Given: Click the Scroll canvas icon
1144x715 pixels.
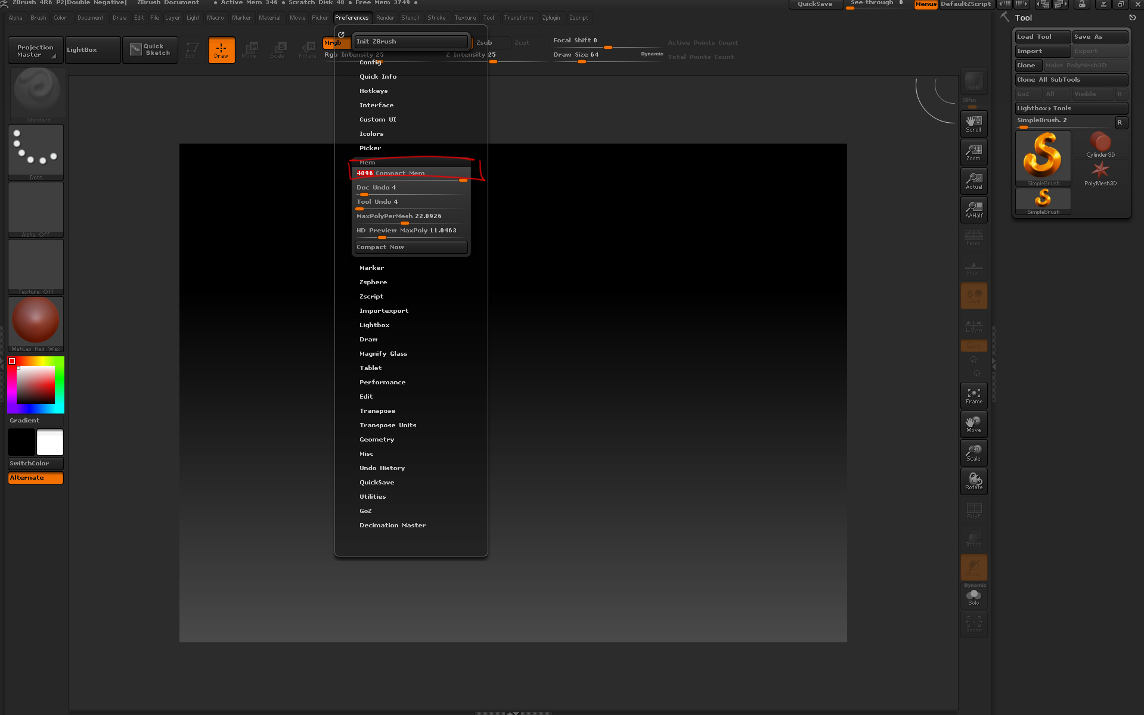Looking at the screenshot, I should point(974,124).
